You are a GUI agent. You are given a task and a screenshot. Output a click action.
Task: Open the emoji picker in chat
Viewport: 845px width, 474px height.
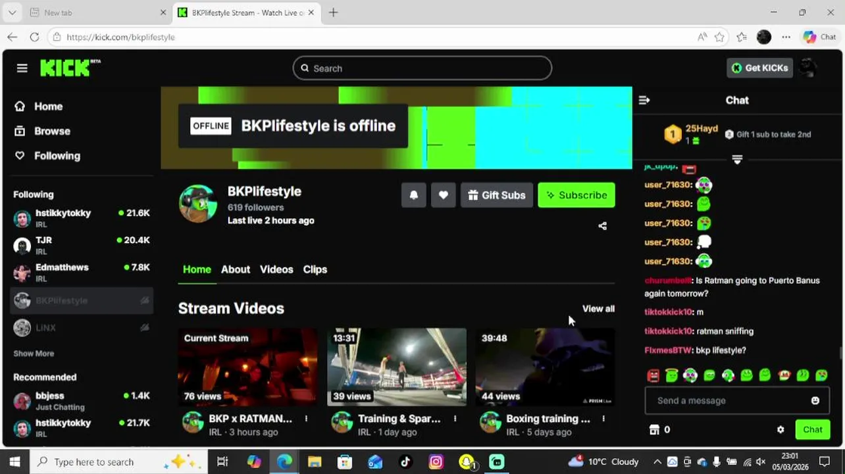(x=815, y=400)
